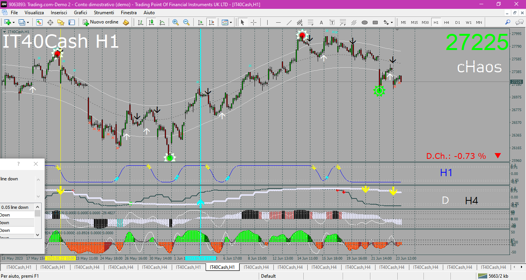Image resolution: width=526 pixels, height=280 pixels.
Task: Open the New Chart toolbar button
Action: 7,22
